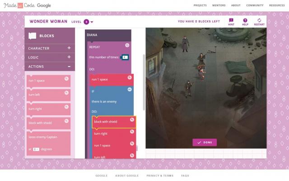Image resolution: width=289 pixels, height=181 pixels.
Task: Collapse the Actions blocks category
Action: pos(69,66)
